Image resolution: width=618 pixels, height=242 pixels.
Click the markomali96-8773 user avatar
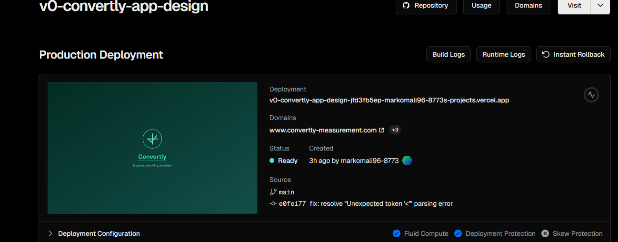click(x=407, y=161)
